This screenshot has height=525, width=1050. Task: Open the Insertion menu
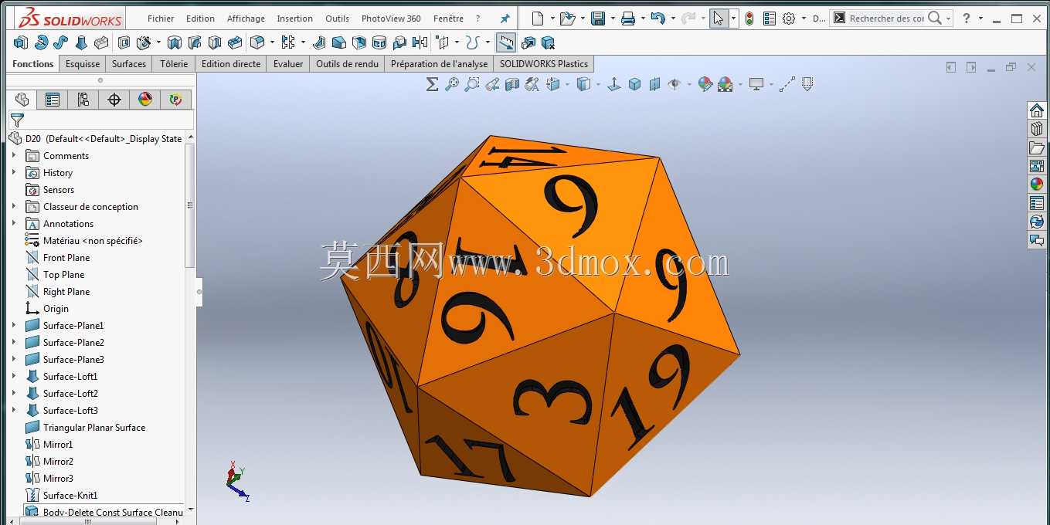tap(295, 19)
